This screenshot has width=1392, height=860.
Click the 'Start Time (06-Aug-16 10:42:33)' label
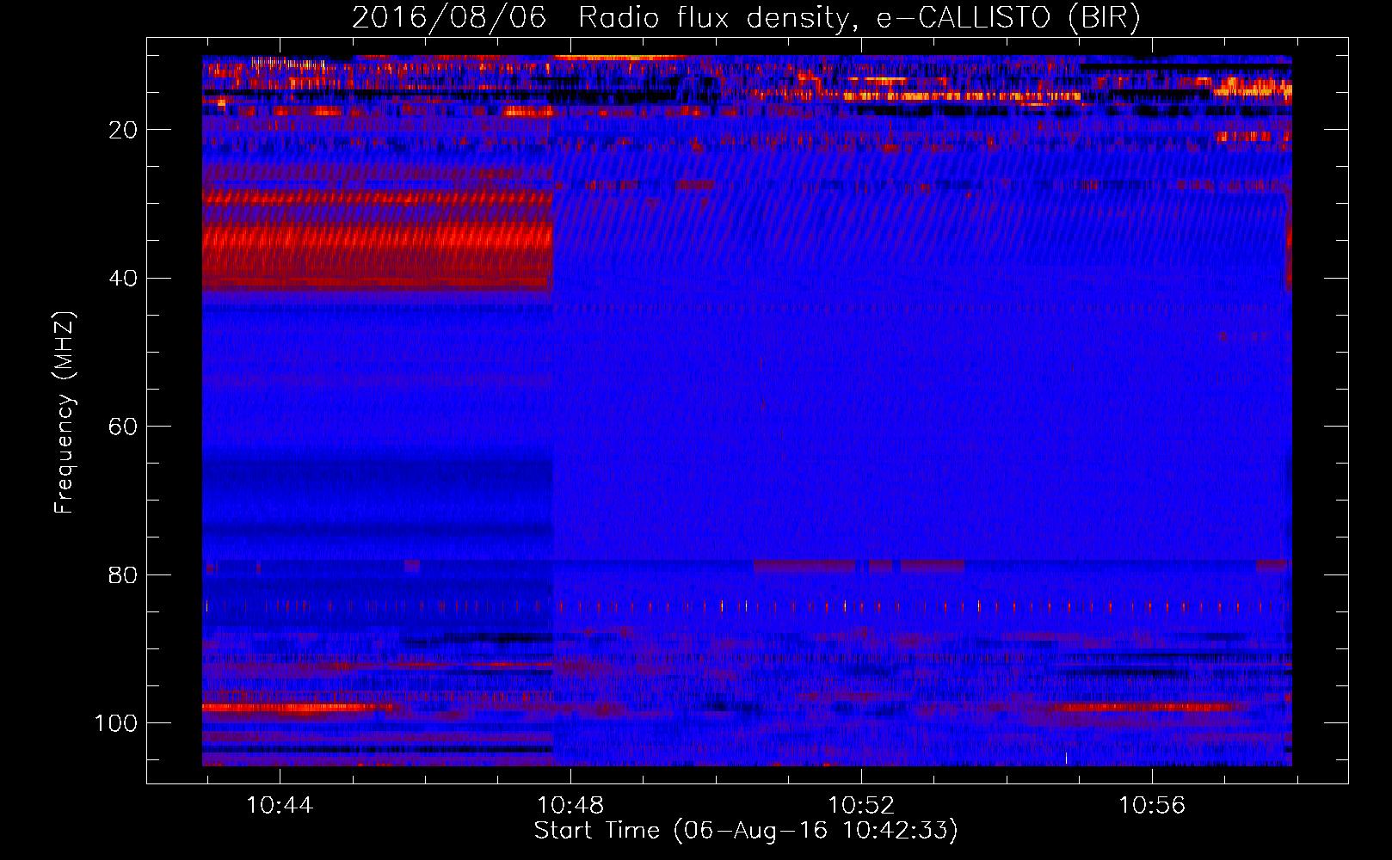click(746, 831)
